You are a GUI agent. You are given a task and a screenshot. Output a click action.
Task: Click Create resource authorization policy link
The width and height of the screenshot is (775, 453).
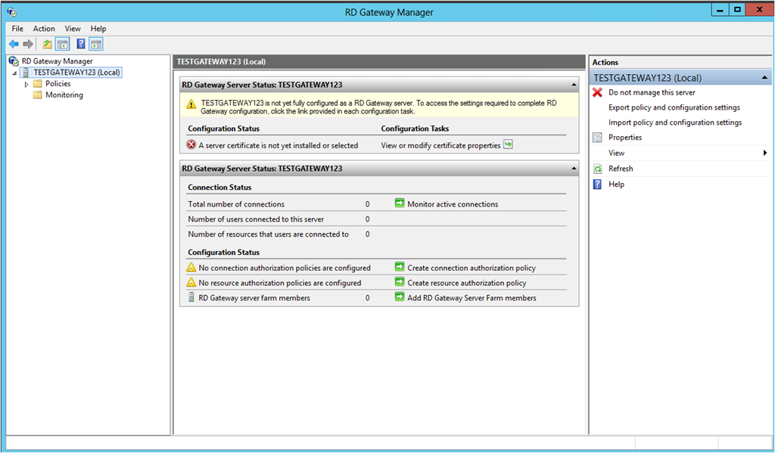466,283
